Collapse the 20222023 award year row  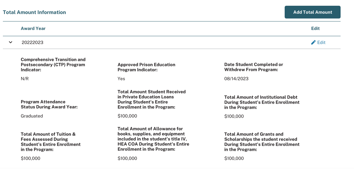coord(11,42)
